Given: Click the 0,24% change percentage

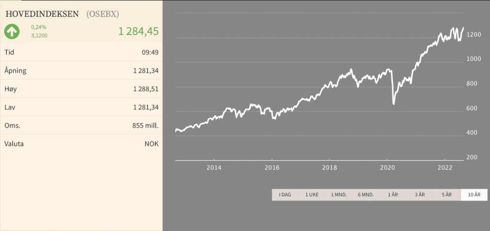Looking at the screenshot, I should click(38, 27).
